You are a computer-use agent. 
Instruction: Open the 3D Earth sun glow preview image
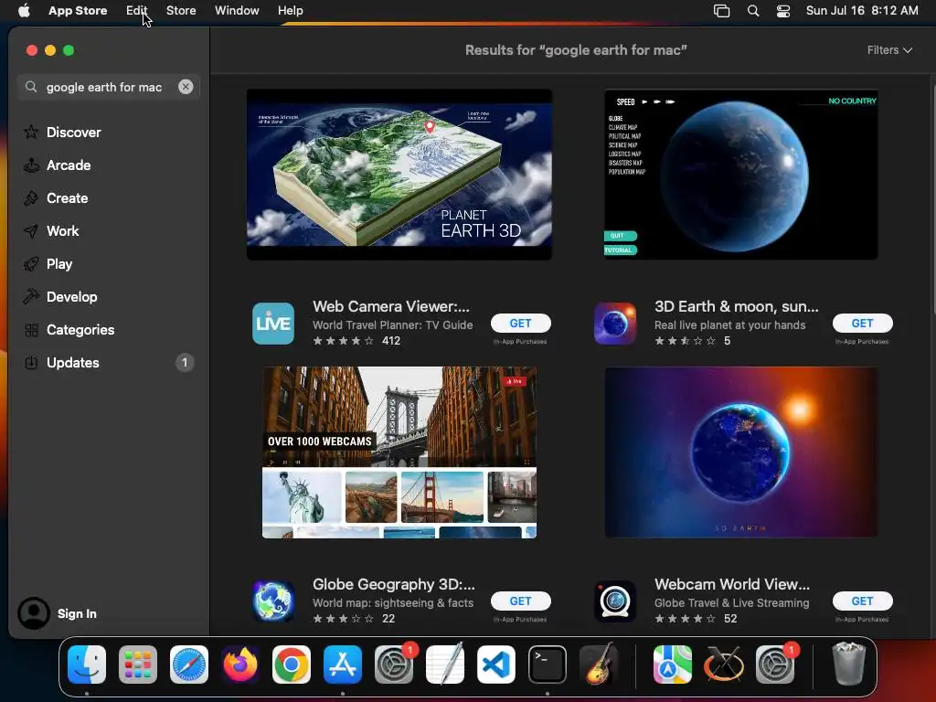point(740,452)
